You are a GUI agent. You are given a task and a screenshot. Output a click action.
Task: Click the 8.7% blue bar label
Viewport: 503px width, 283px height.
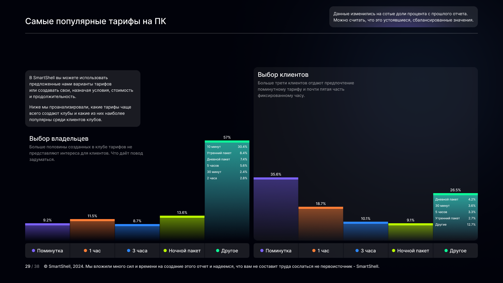[x=137, y=221]
